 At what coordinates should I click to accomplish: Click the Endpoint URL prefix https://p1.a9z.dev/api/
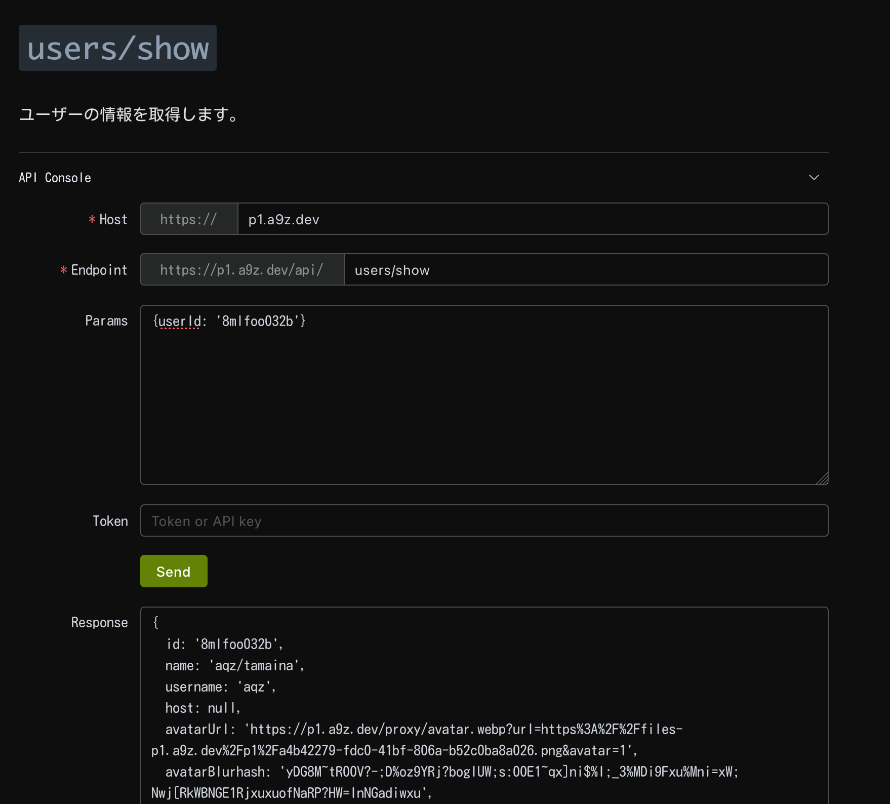242,270
